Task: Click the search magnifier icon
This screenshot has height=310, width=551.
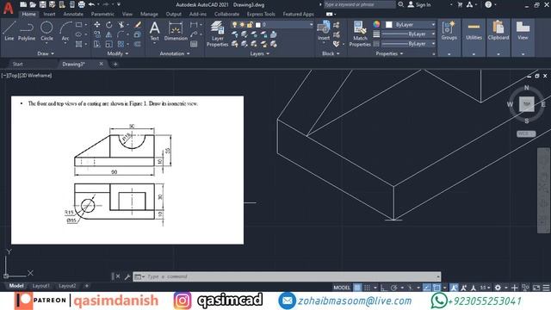Action: point(401,4)
